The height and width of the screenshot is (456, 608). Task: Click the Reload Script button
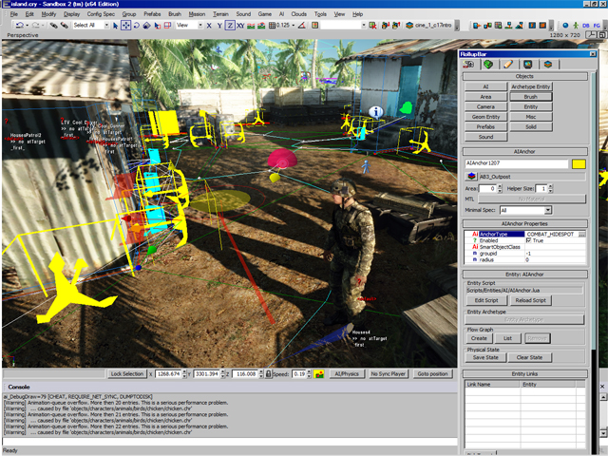(530, 300)
